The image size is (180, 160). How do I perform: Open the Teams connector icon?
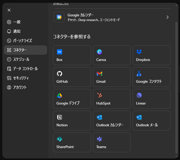[99, 139]
